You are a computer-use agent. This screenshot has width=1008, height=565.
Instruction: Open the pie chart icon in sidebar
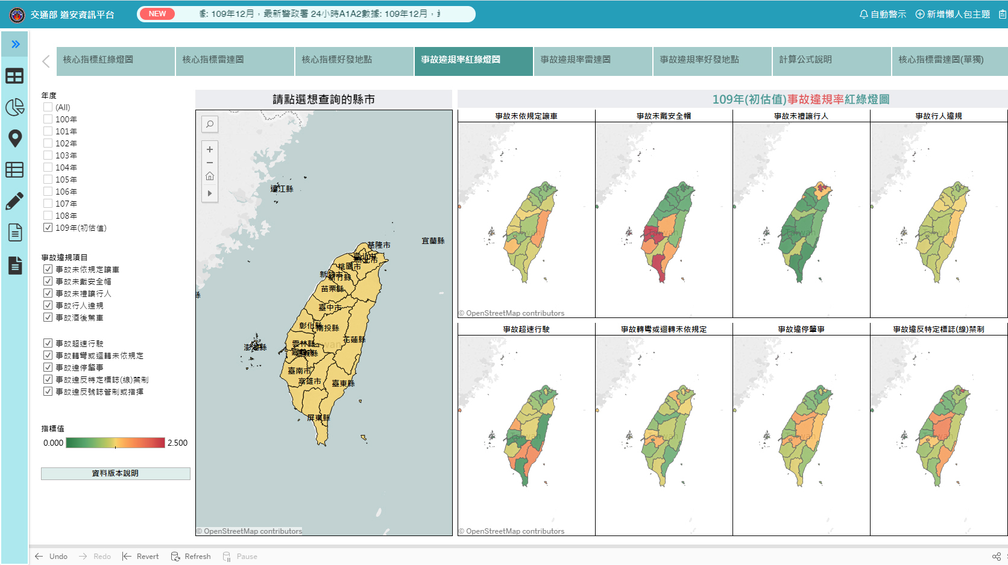14,107
